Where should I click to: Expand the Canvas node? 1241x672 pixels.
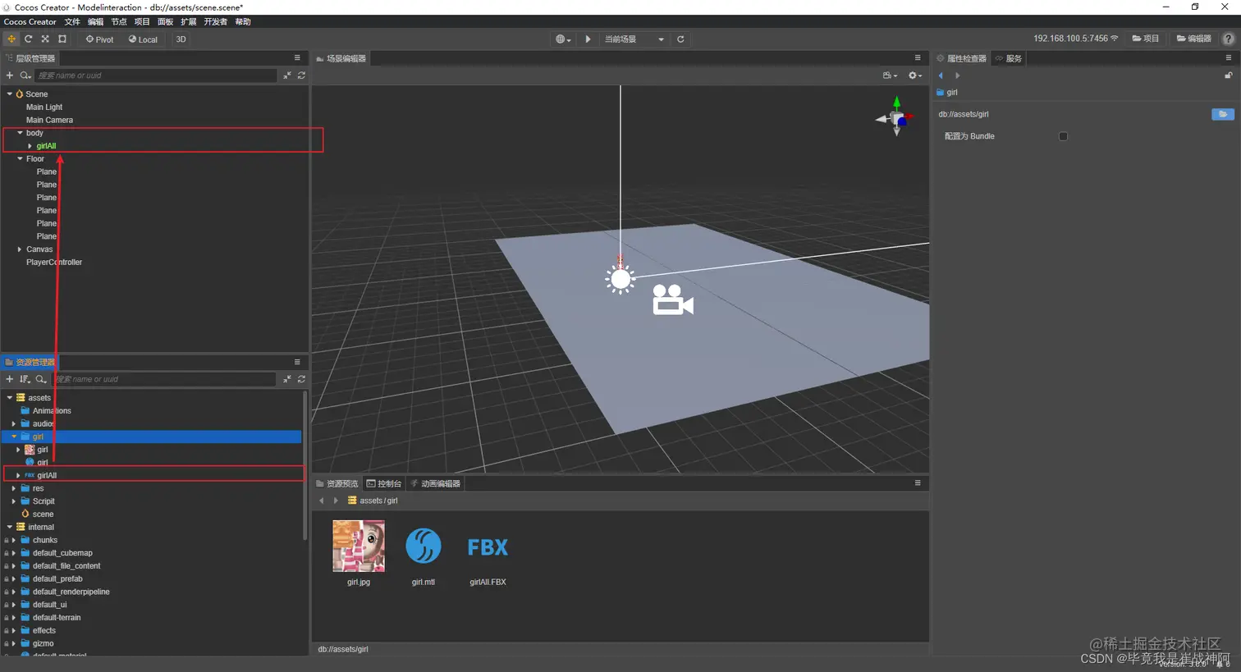coord(20,249)
